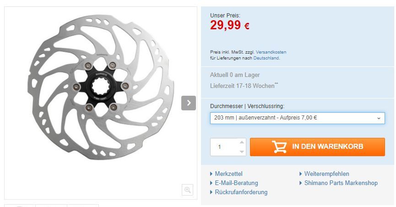Click the arrow bullet beside Merkzettel
Viewport: 396px width, 207px height.
coord(212,174)
